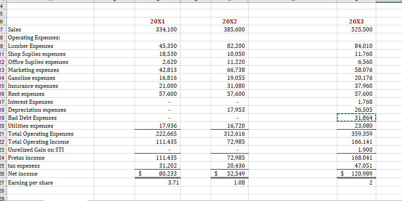Screen dimensions: 402x201
Task: Click Gasoline expenses label
Action: (32, 78)
